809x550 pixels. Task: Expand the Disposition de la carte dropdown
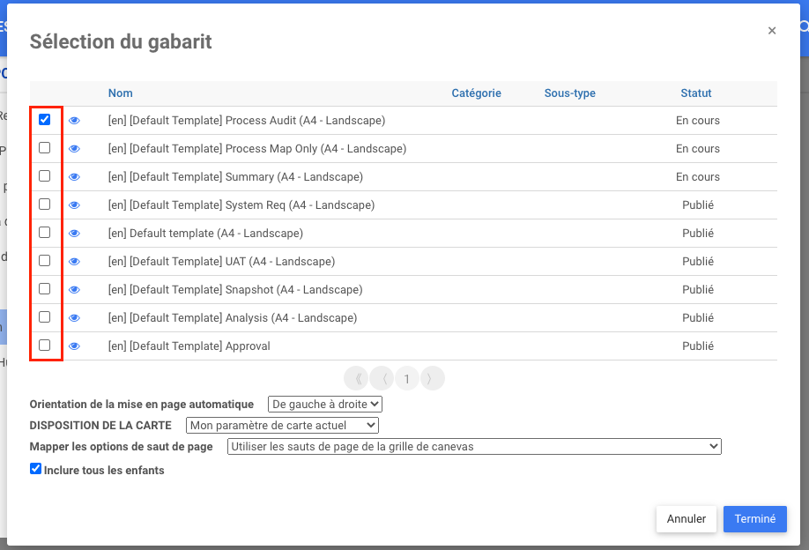pos(282,425)
